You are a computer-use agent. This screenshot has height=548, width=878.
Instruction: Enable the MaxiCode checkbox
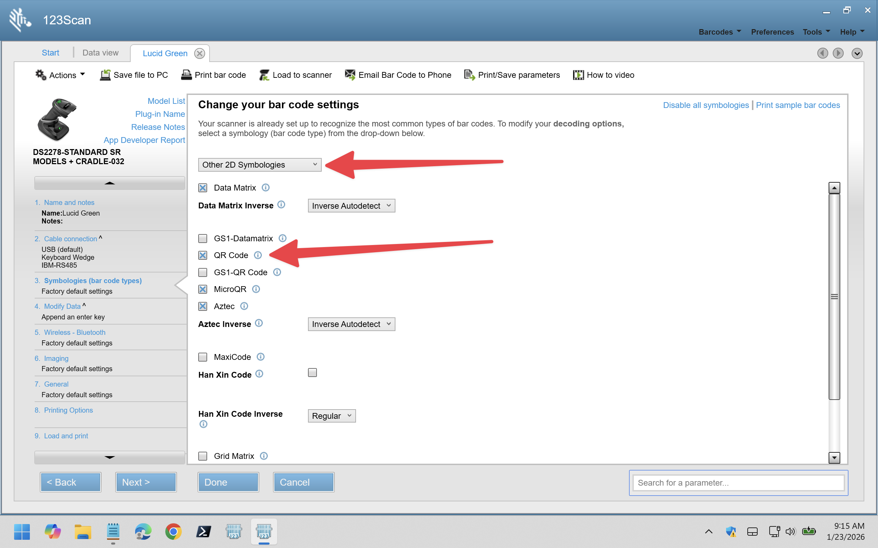click(x=203, y=357)
